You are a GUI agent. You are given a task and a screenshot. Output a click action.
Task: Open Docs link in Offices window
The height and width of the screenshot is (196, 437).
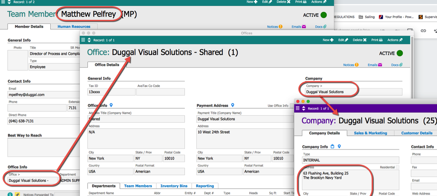click(x=397, y=65)
